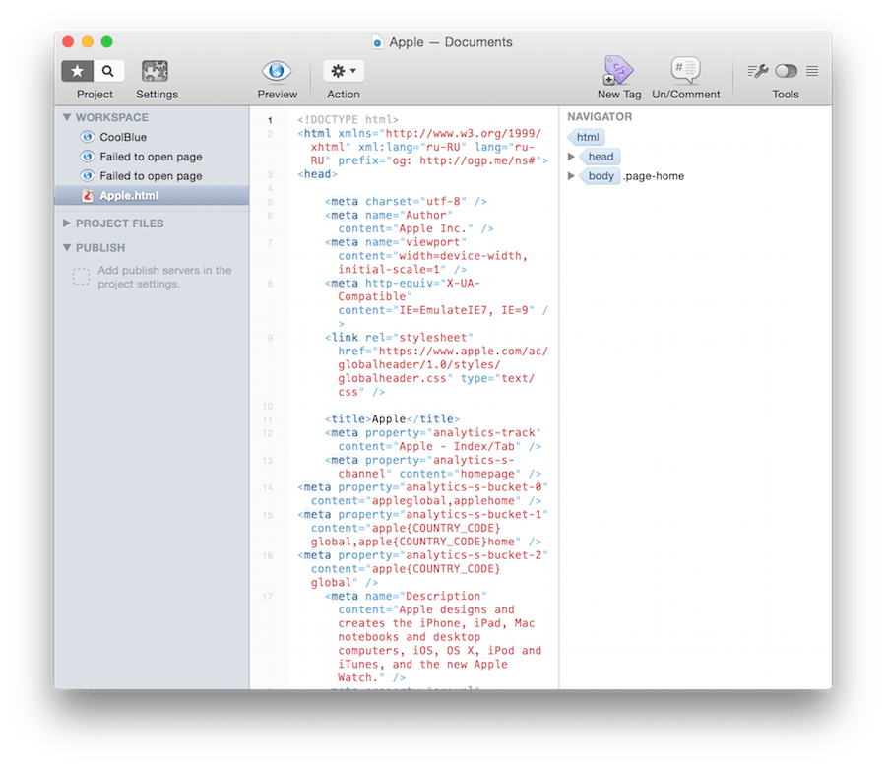Collapse the WORKSPACE section
Image resolution: width=886 pixels, height=767 pixels.
pyautogui.click(x=67, y=117)
